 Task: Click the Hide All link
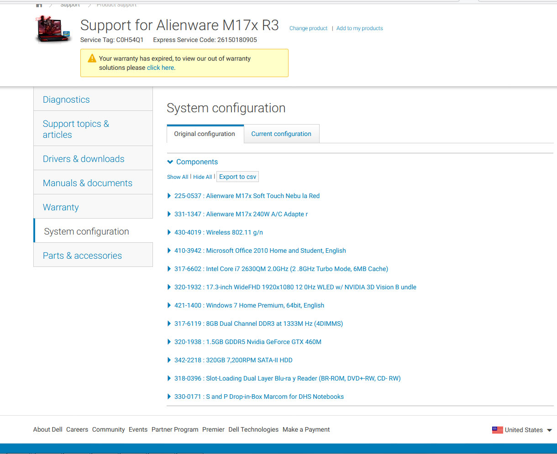(x=202, y=177)
